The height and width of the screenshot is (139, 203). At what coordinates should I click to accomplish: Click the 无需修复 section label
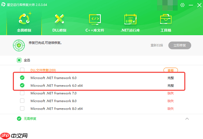(30, 119)
